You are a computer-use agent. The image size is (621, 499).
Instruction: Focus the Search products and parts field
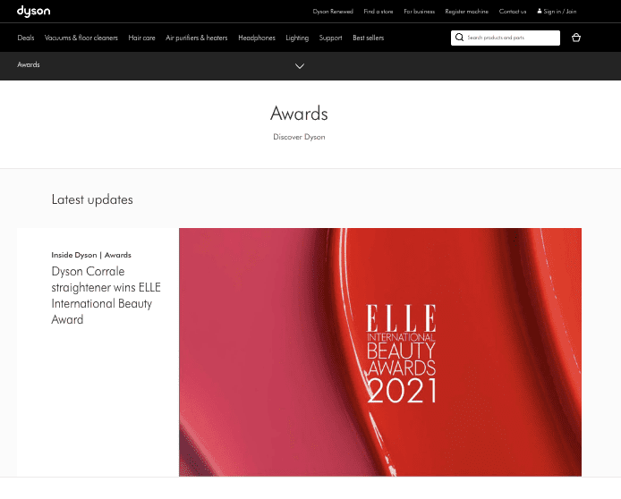(506, 38)
